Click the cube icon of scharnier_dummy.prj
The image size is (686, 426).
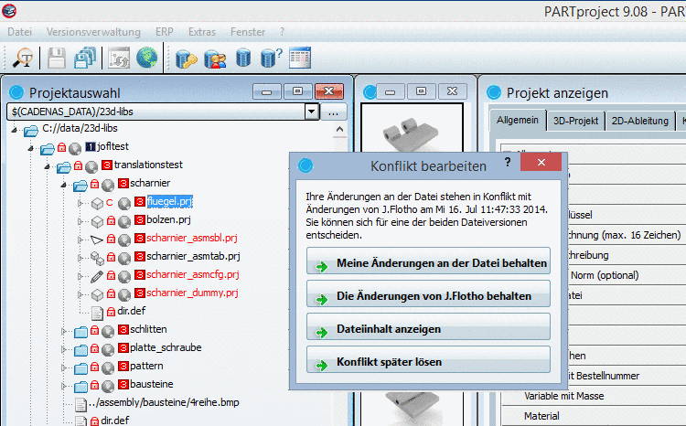click(97, 294)
